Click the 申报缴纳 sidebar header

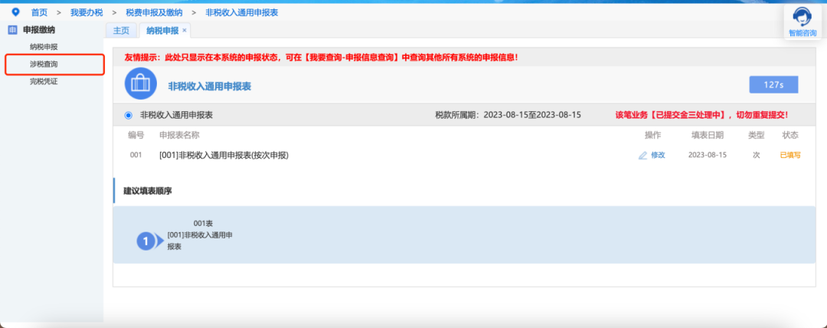tap(39, 30)
